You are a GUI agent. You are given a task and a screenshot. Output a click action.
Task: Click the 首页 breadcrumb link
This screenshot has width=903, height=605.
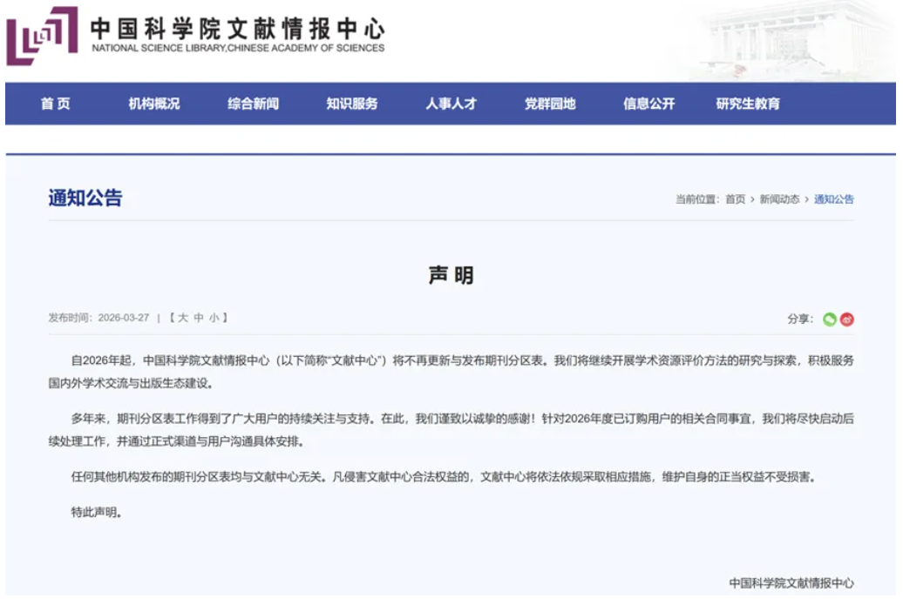(x=735, y=199)
